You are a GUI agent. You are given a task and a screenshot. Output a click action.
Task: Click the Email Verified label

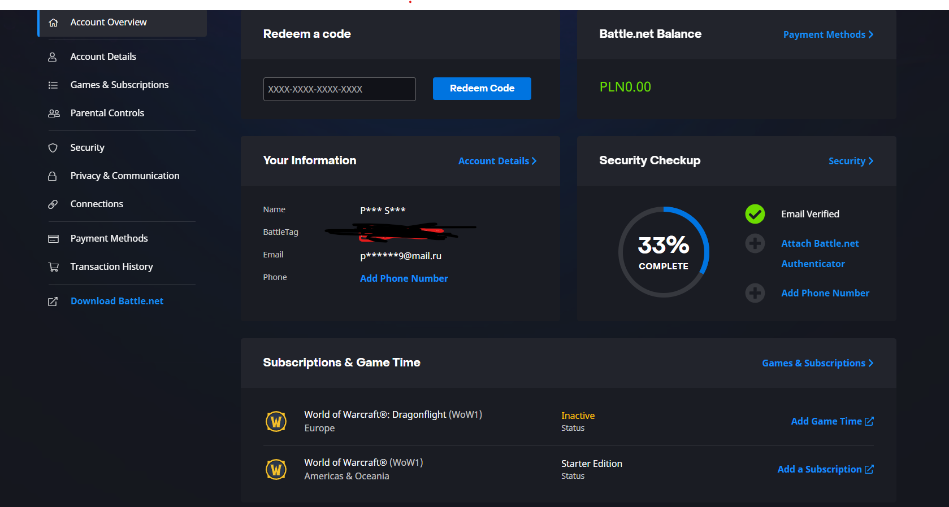coord(810,214)
